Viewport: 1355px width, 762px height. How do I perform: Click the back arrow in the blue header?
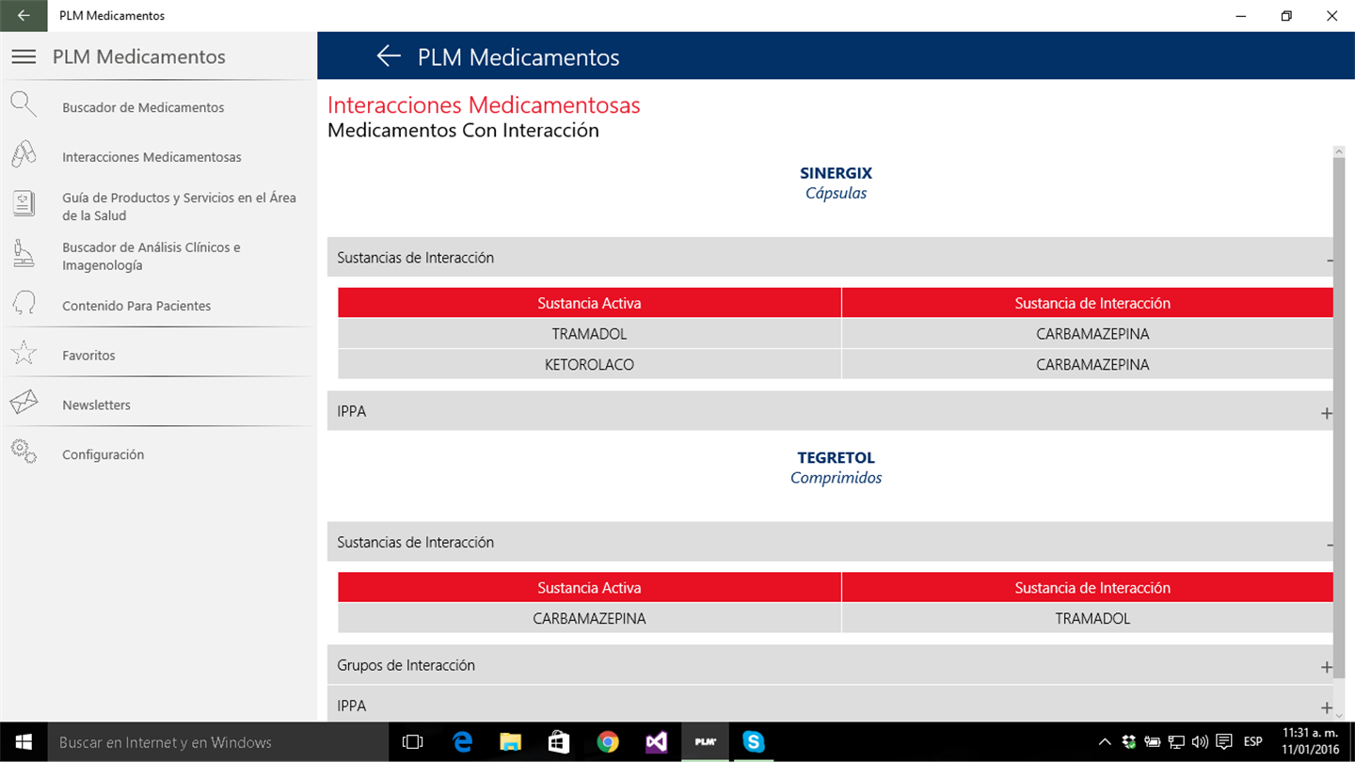[389, 56]
